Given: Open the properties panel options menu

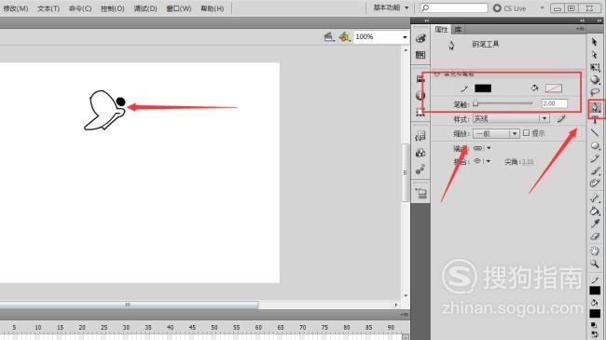Looking at the screenshot, I should click(580, 29).
